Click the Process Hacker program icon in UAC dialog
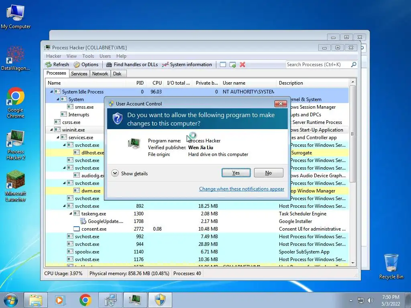Viewport: 411px width, 308px height. 134,144
